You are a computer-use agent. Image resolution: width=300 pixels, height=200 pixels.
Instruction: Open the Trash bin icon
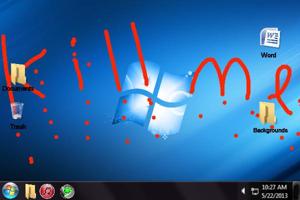click(17, 110)
